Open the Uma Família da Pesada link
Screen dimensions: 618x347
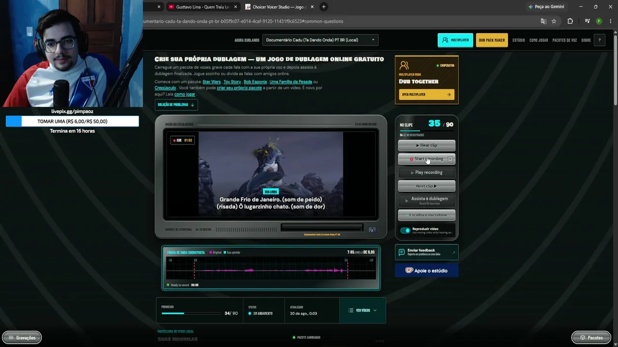tap(291, 82)
